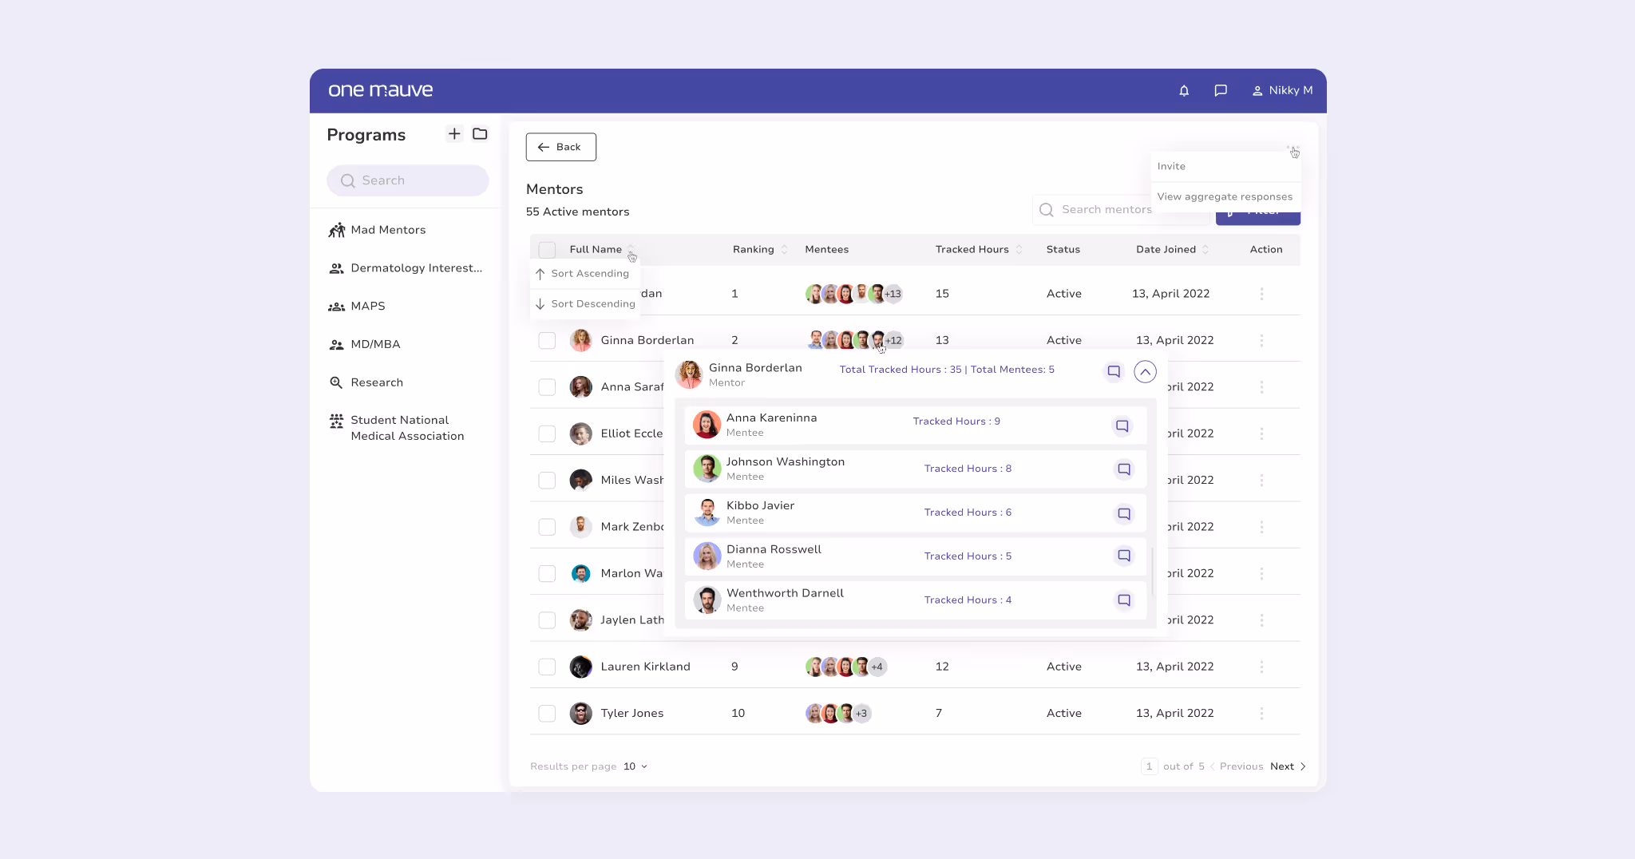Open Results per page dropdown
The height and width of the screenshot is (859, 1635).
[635, 766]
